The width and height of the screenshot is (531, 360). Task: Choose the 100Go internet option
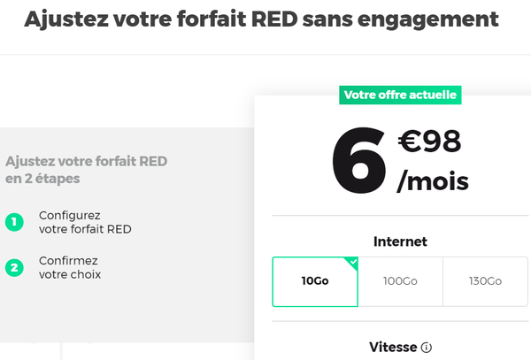400,281
